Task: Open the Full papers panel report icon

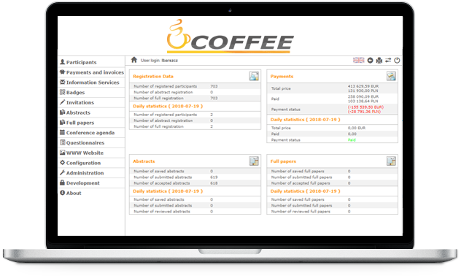Action: (391, 161)
